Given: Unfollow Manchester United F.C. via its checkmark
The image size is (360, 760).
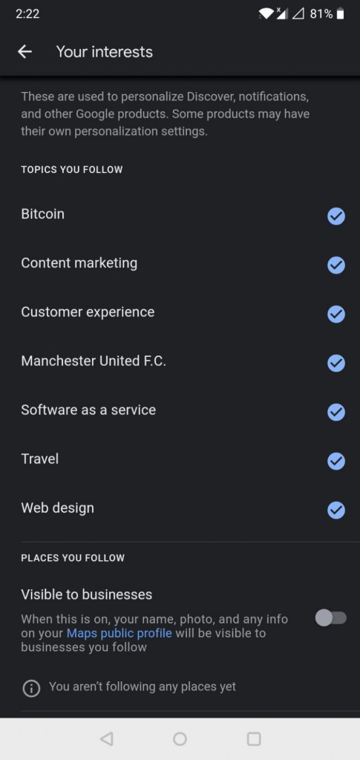Looking at the screenshot, I should pos(336,363).
